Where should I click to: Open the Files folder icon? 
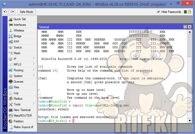(x=11, y=87)
